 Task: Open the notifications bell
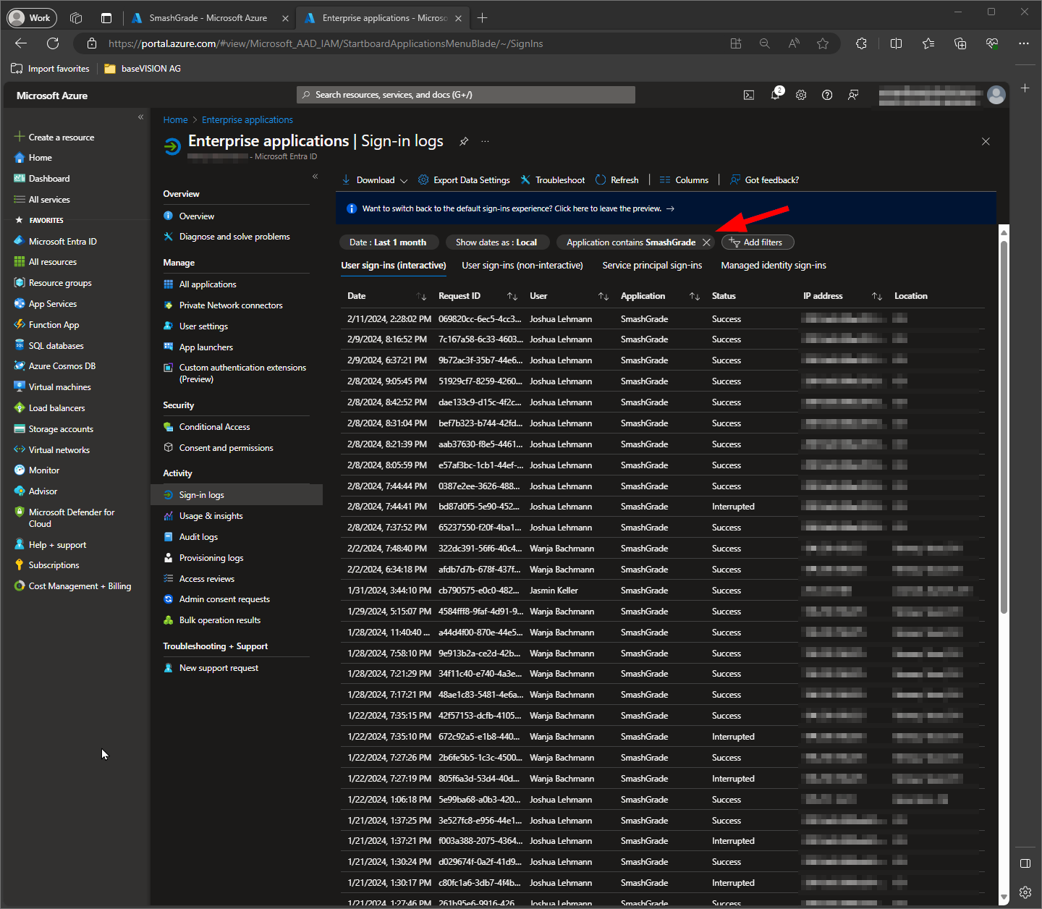point(776,95)
